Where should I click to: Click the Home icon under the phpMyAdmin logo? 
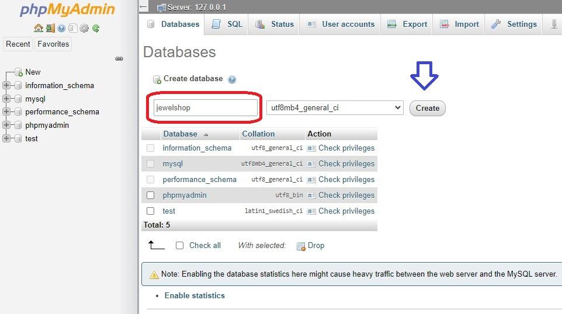(39, 28)
